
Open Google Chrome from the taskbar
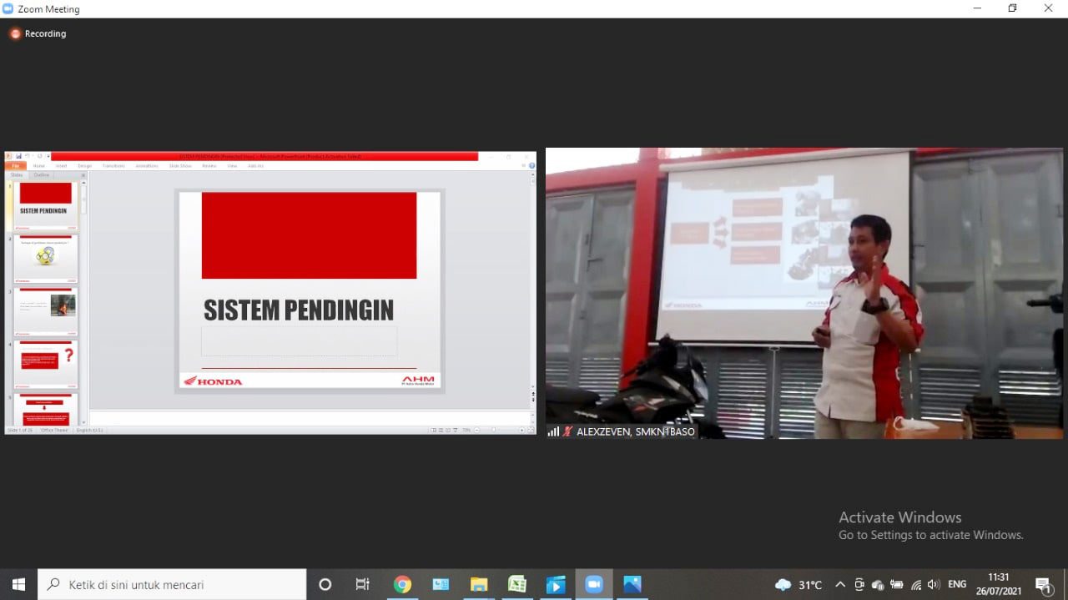402,584
